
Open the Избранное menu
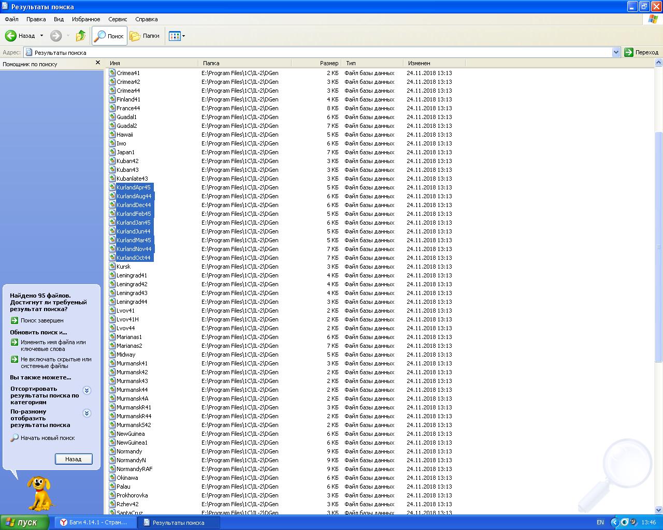pyautogui.click(x=86, y=19)
